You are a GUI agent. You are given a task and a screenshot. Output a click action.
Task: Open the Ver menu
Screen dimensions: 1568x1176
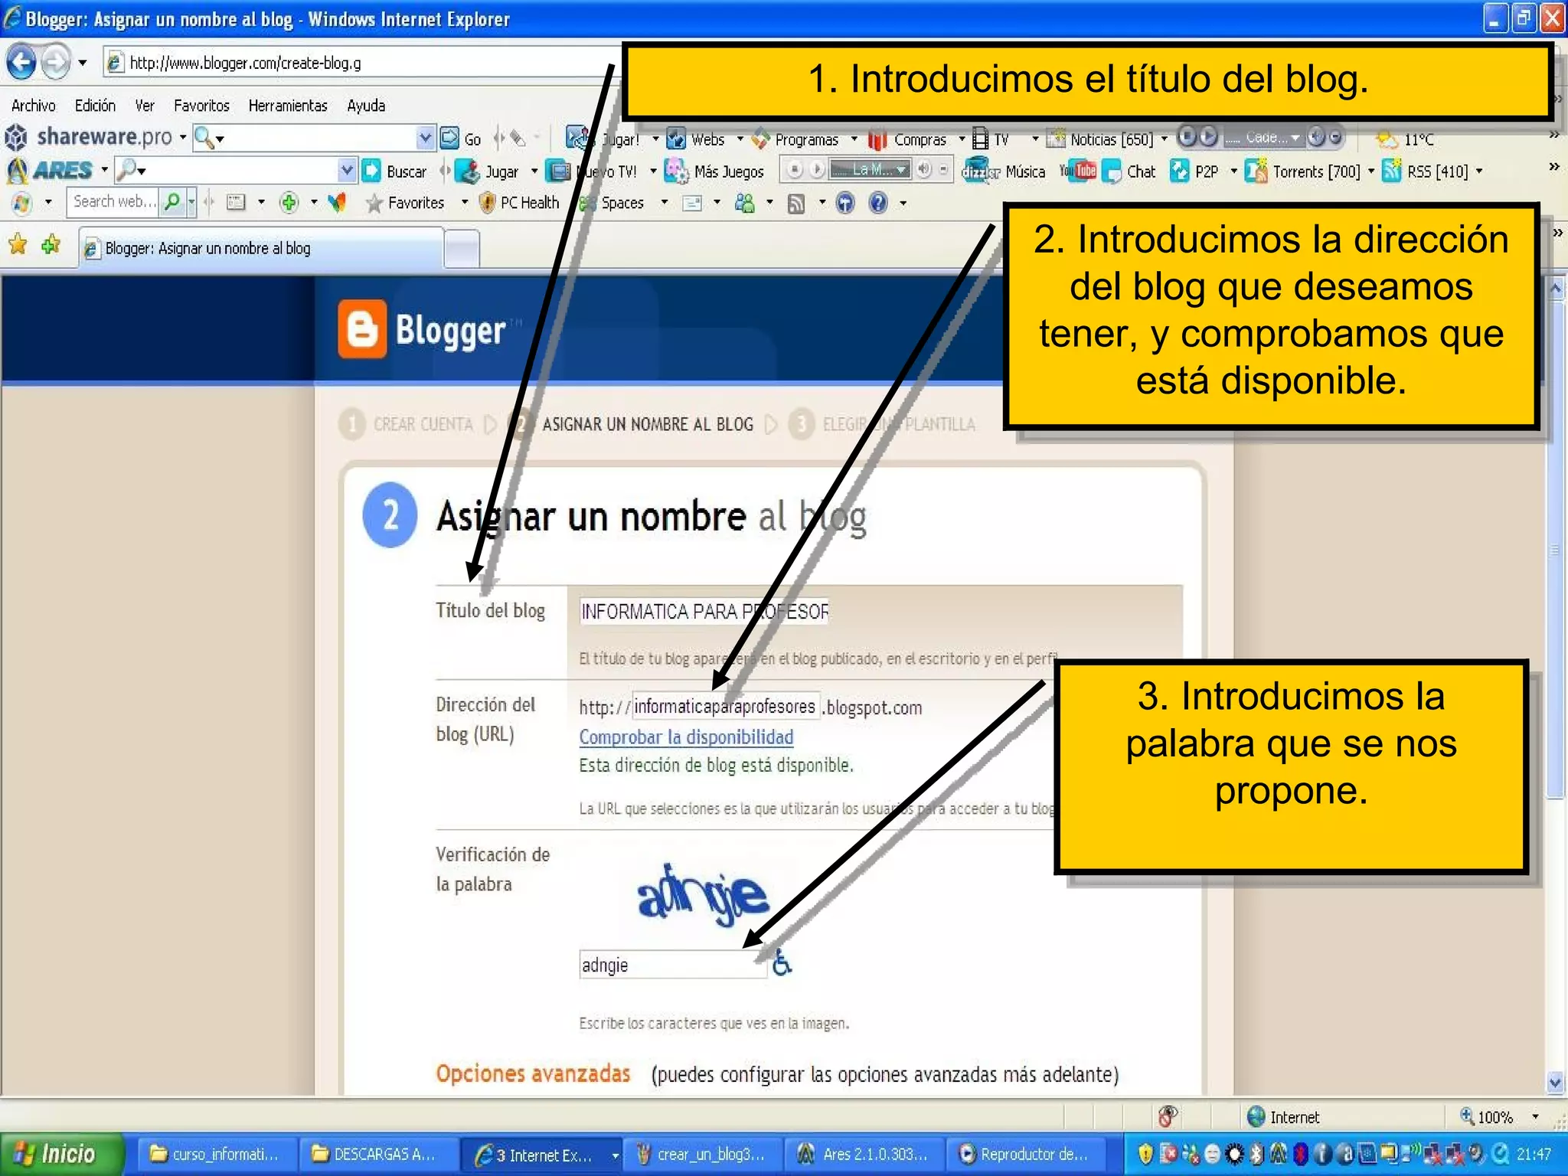(x=145, y=106)
